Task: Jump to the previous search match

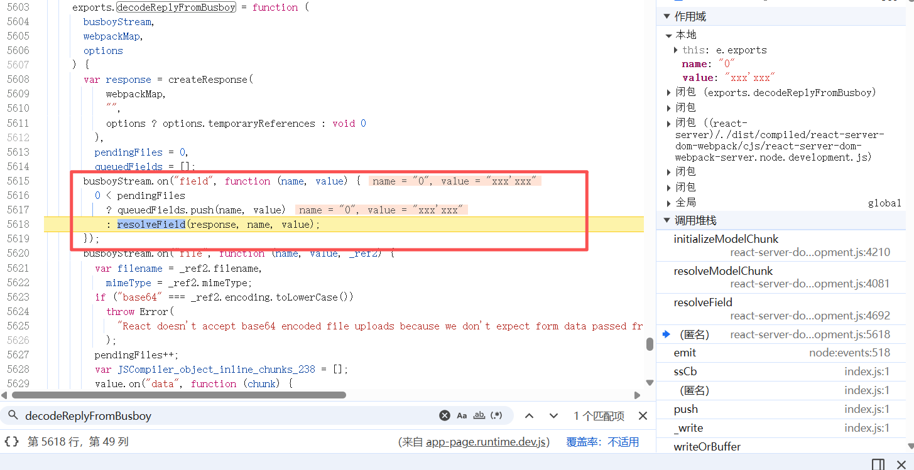Action: [529, 415]
